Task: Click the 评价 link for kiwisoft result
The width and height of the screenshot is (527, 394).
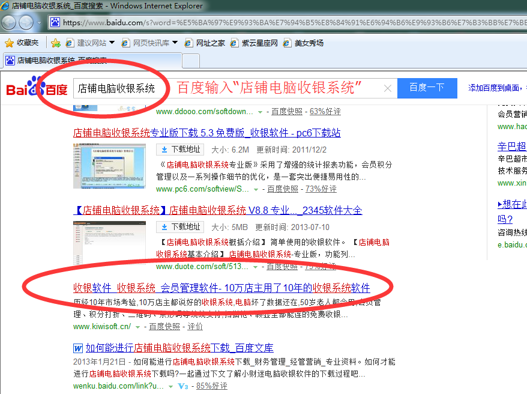Action: (195, 326)
